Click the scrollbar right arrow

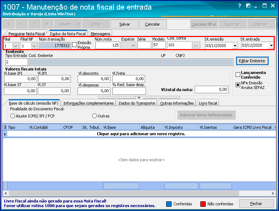tap(273, 193)
